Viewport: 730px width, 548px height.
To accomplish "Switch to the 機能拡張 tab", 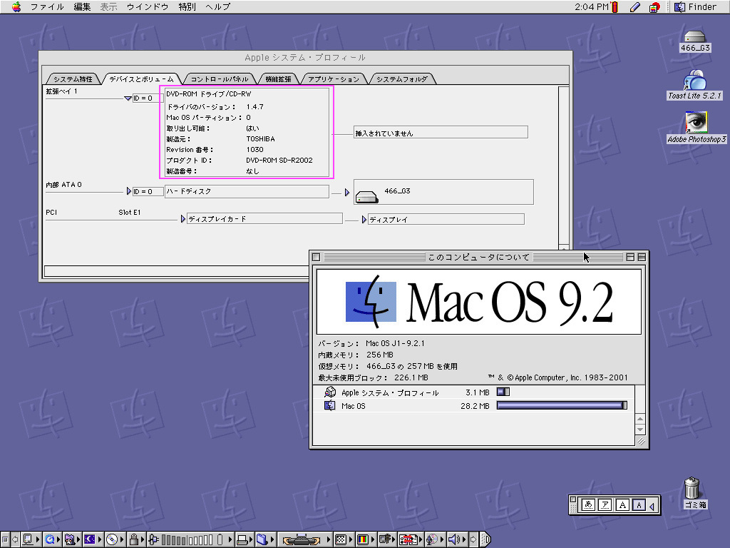I will pyautogui.click(x=279, y=78).
